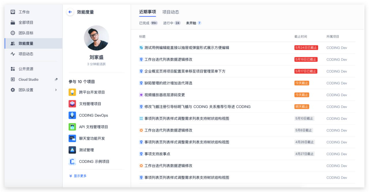
Task: Click the 4月27日截止 gray badge
Action: (304, 154)
